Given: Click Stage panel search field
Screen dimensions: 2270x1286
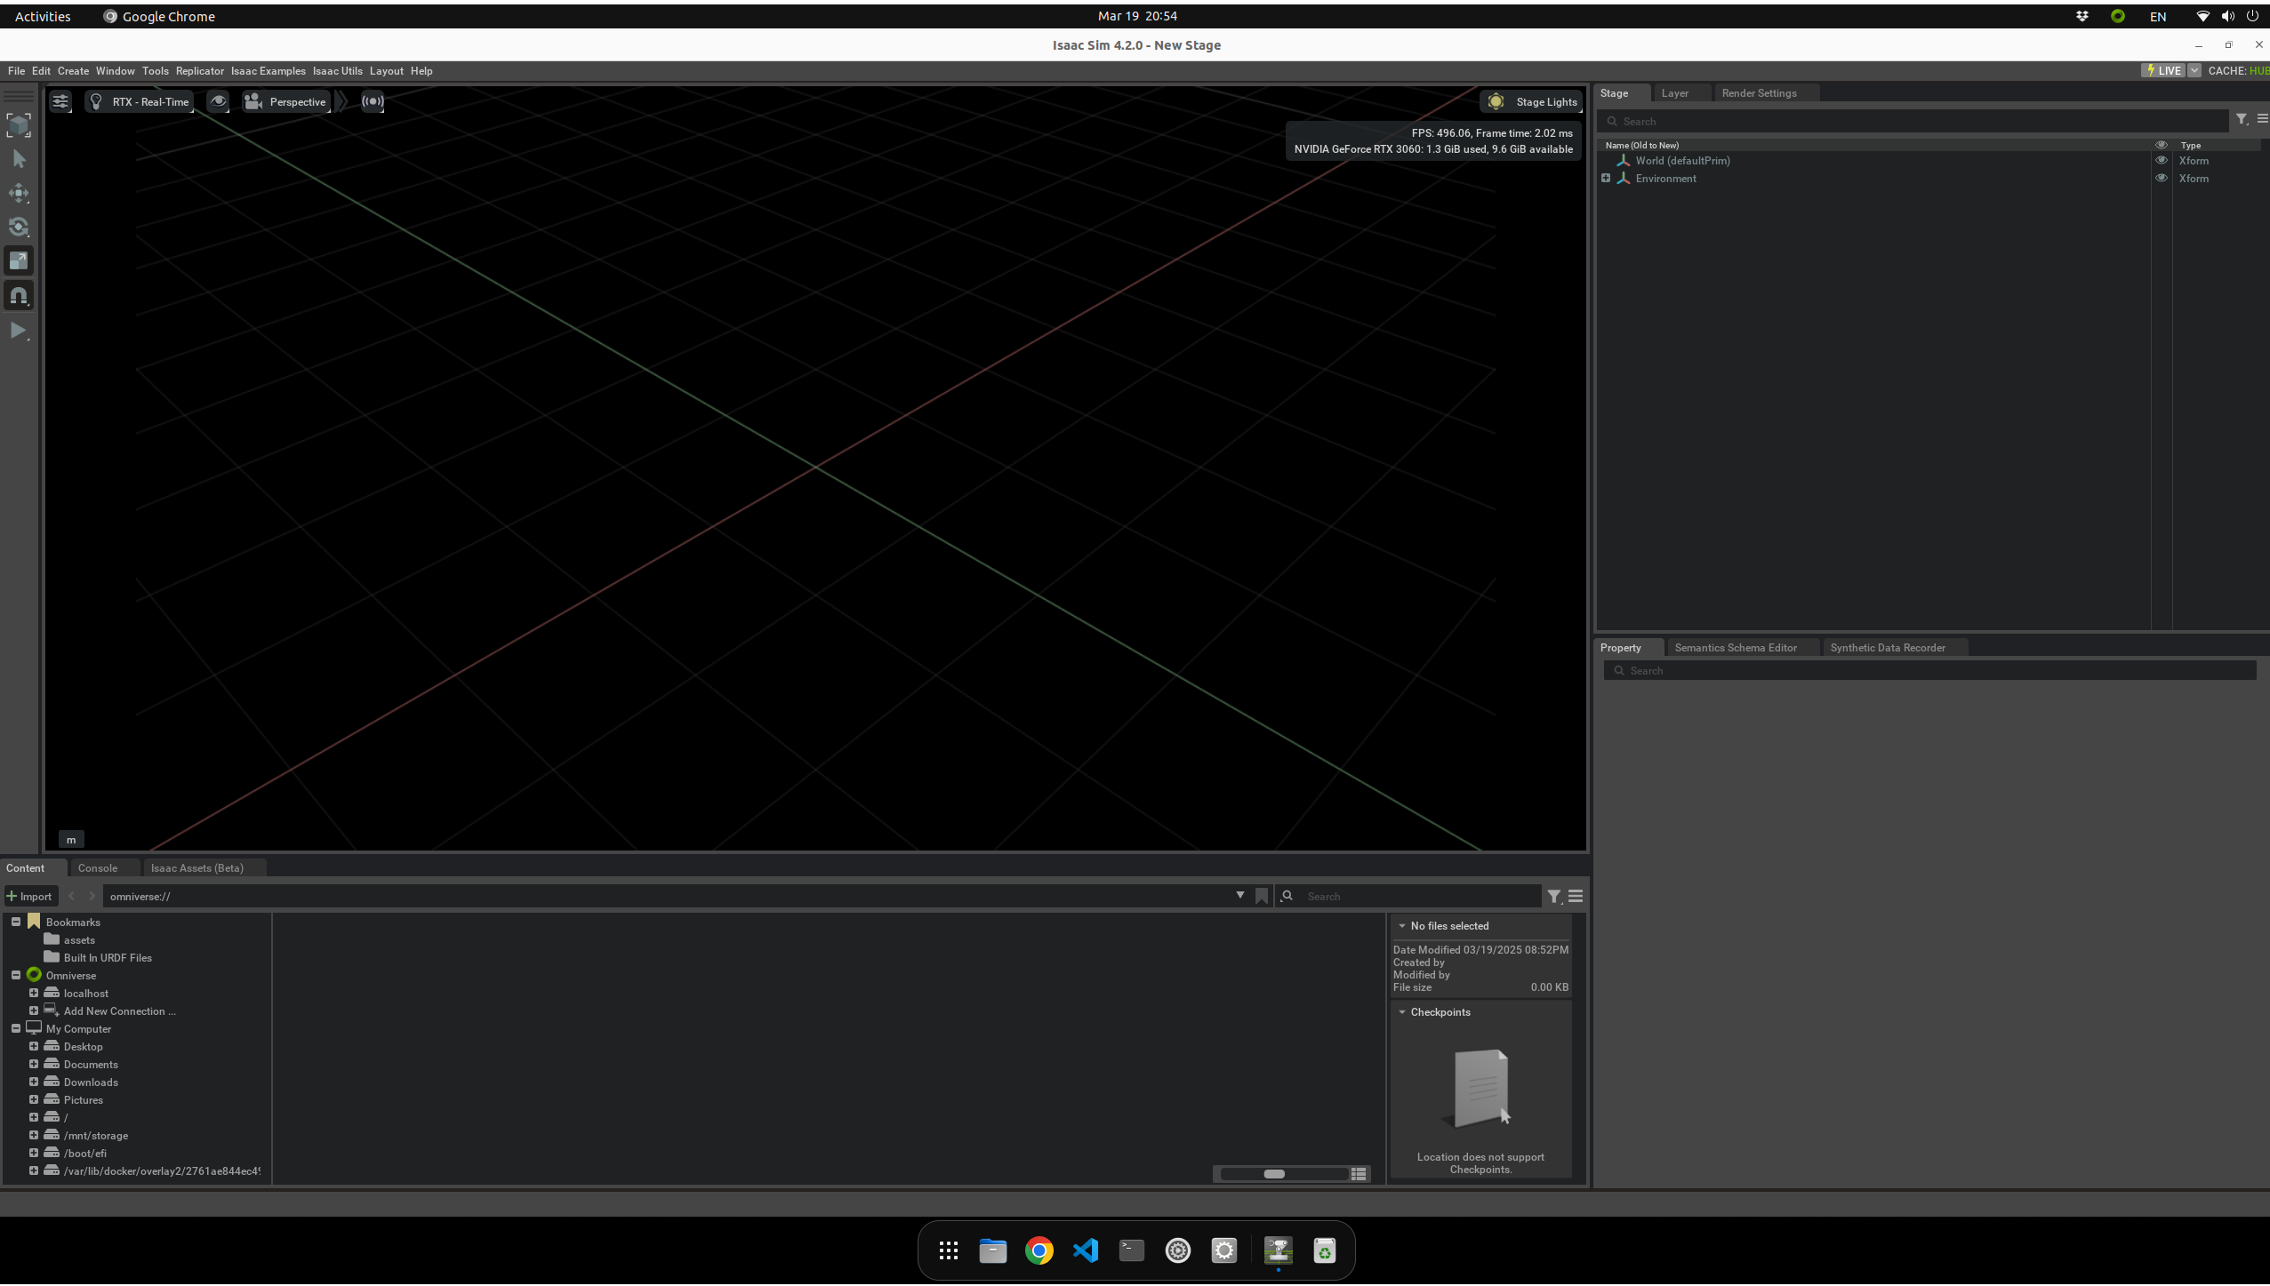Looking at the screenshot, I should click(x=1913, y=122).
